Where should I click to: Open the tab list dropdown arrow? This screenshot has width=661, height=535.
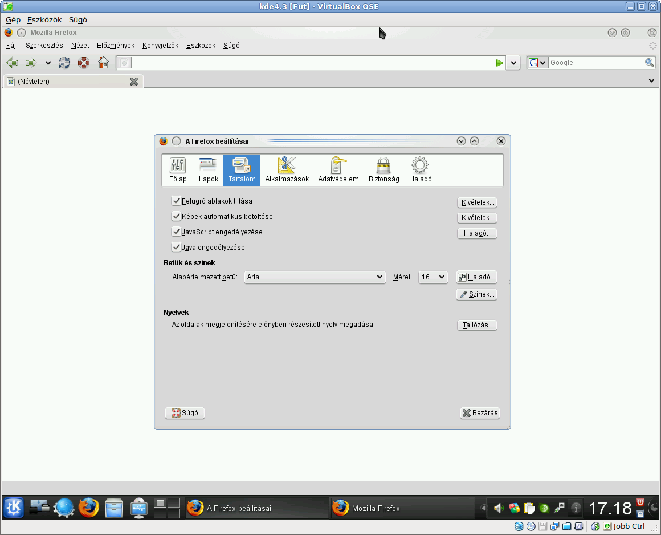[651, 80]
